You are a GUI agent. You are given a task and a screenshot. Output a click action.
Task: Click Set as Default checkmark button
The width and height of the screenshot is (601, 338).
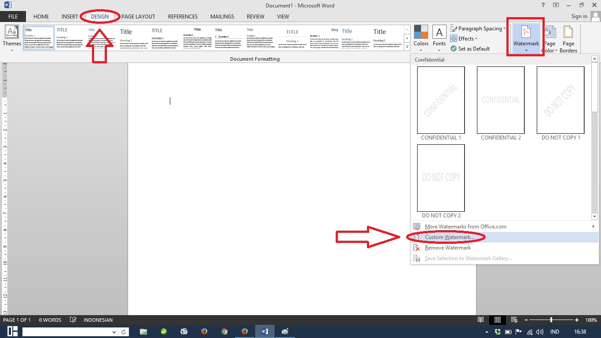pyautogui.click(x=470, y=49)
